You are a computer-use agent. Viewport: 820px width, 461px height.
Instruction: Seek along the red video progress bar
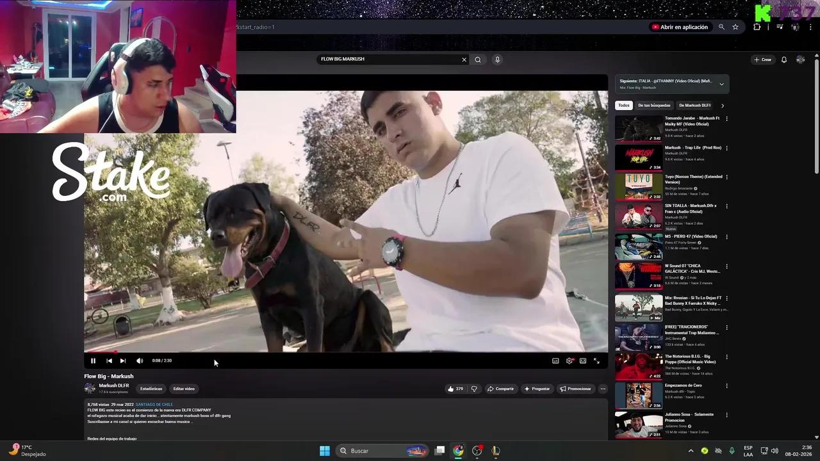pyautogui.click(x=346, y=352)
